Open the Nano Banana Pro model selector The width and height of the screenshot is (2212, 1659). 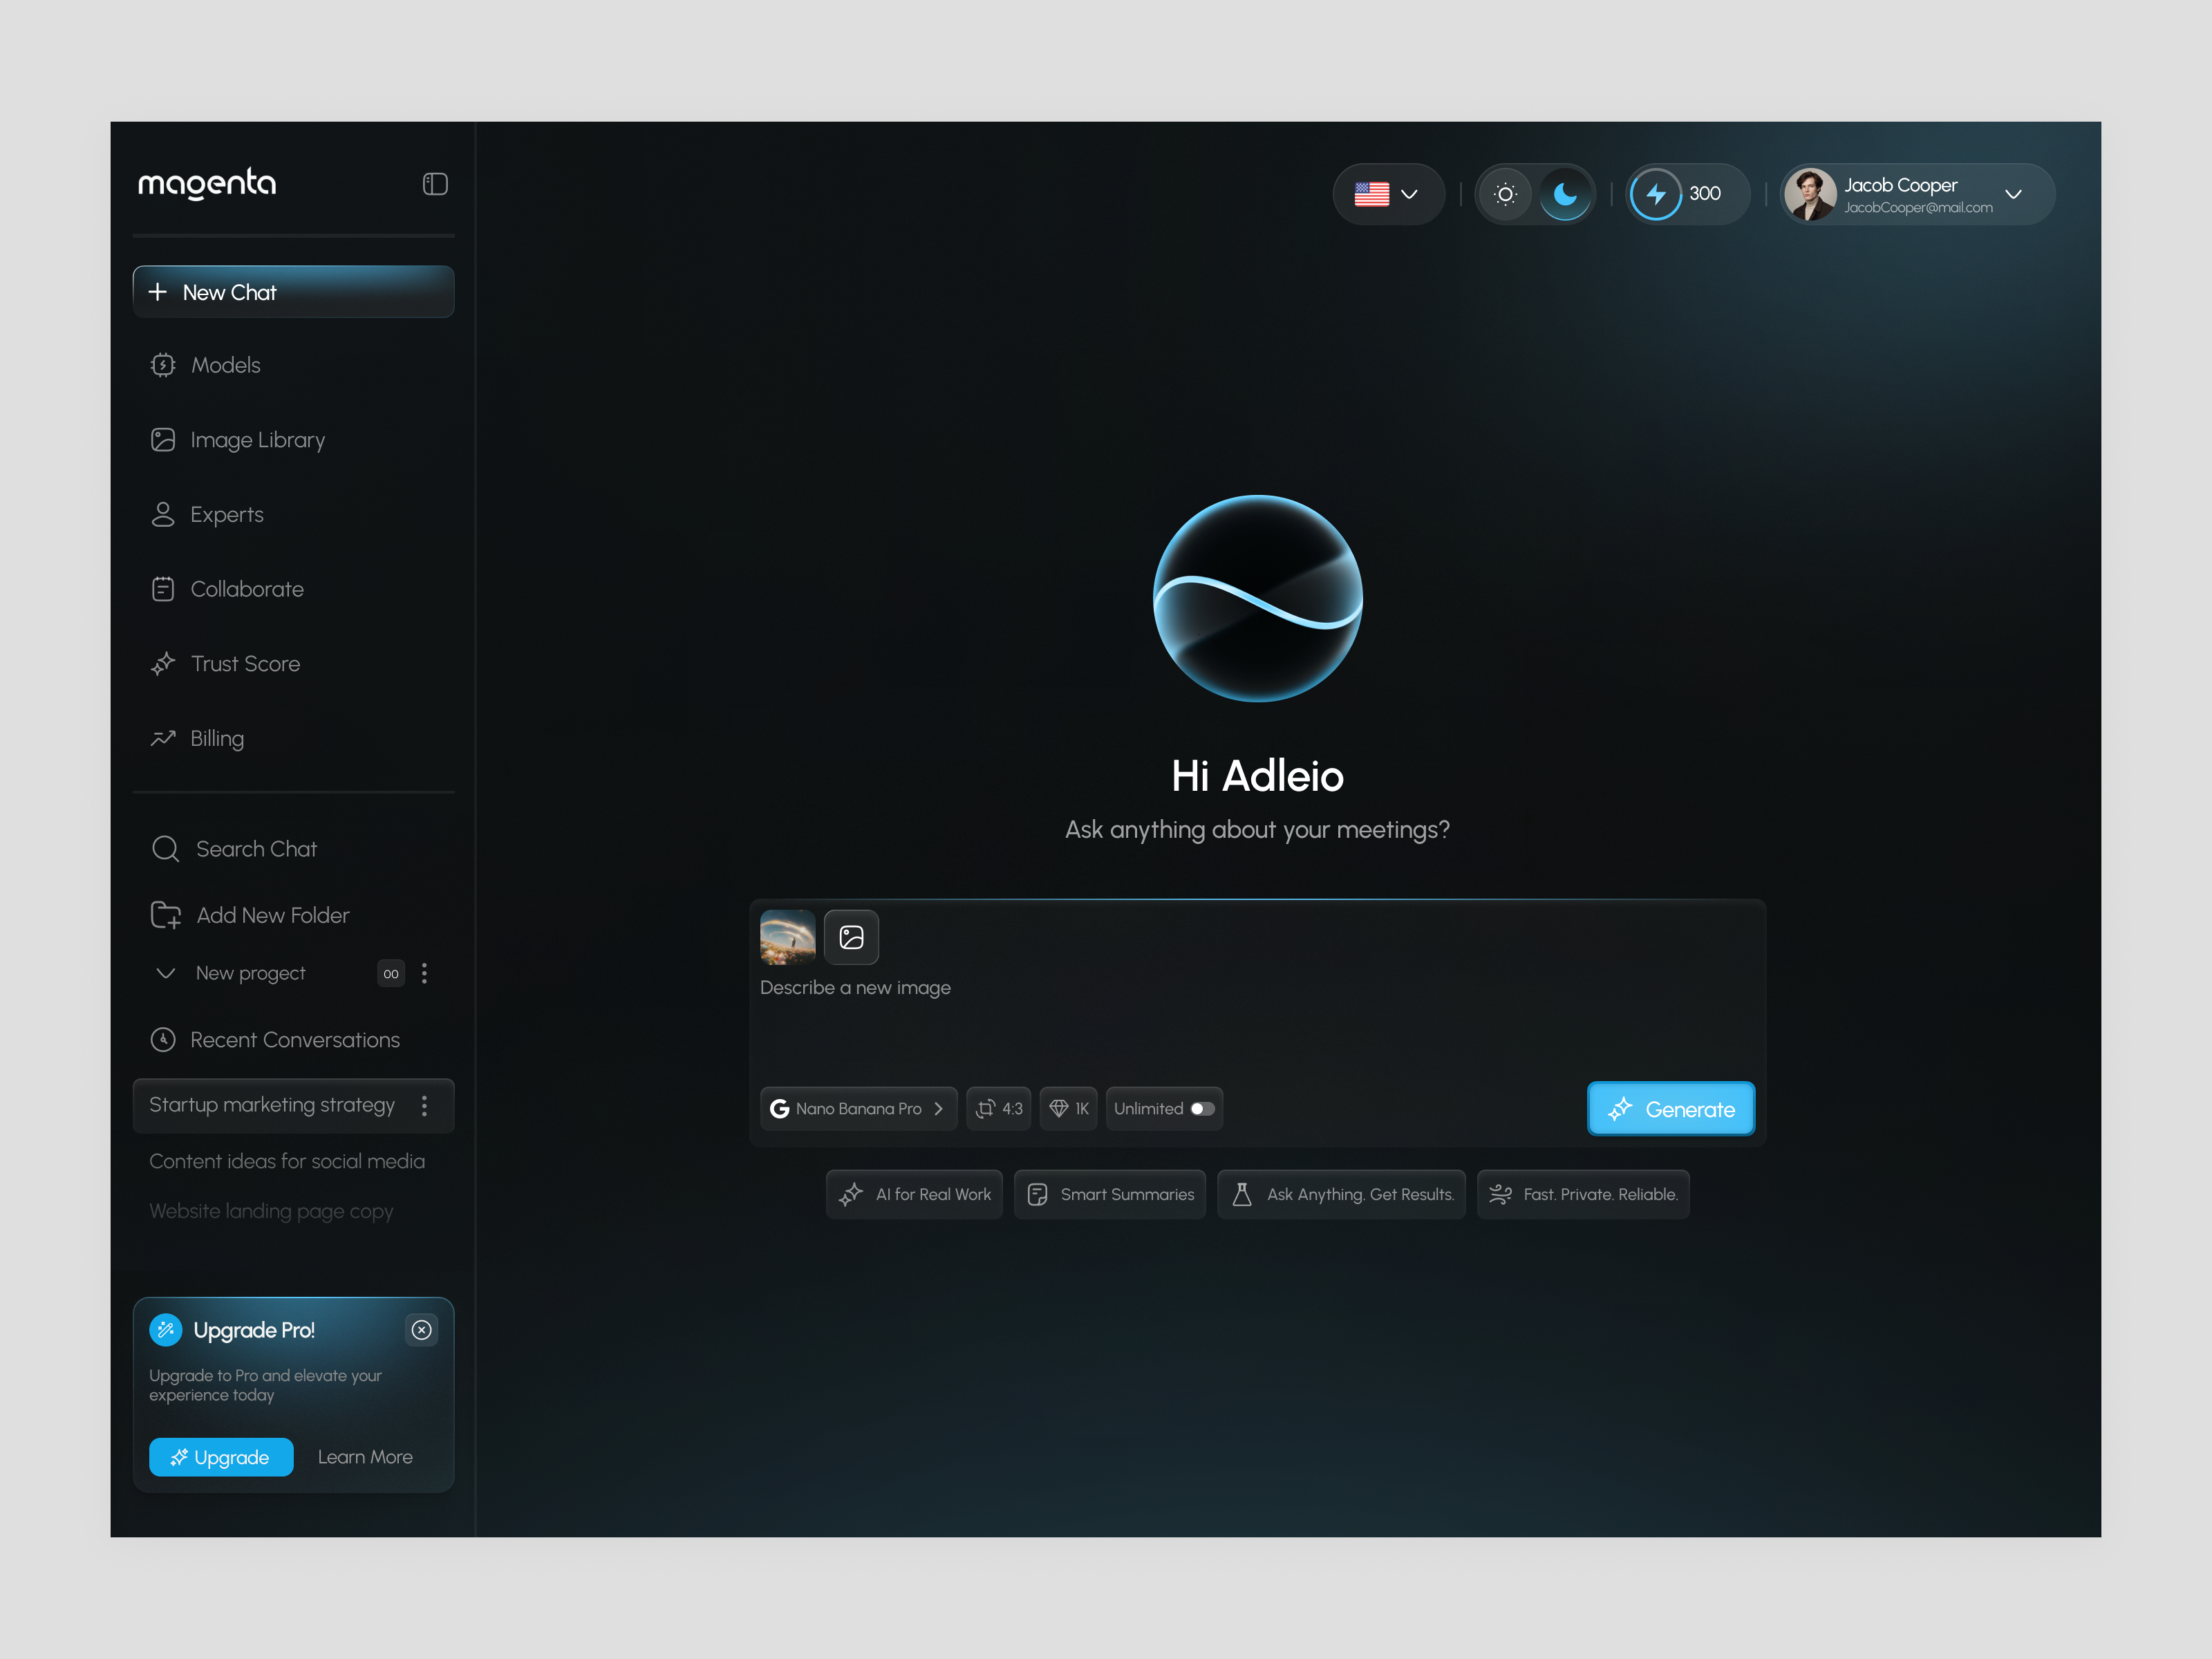pos(858,1108)
